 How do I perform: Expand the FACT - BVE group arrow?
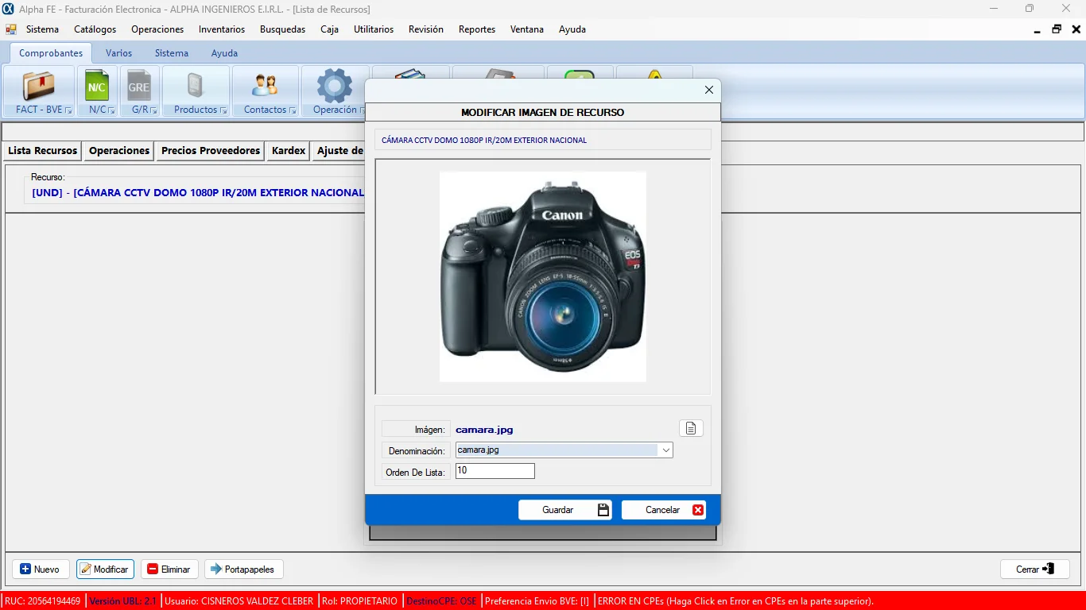point(68,110)
